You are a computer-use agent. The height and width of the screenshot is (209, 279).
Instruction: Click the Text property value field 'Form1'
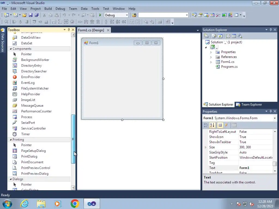pyautogui.click(x=256, y=168)
